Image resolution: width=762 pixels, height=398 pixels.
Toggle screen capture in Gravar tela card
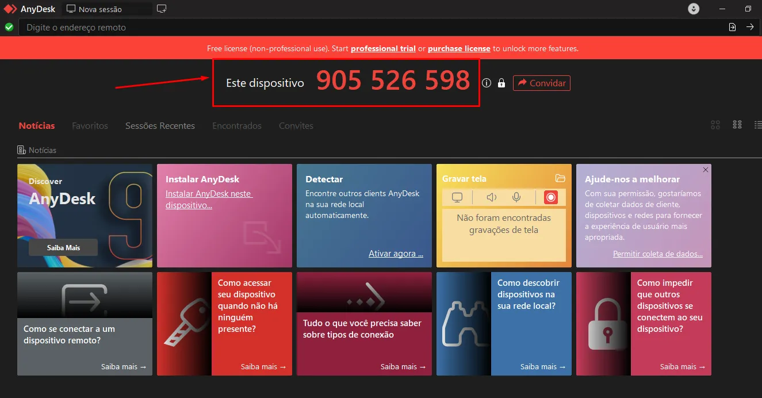(457, 197)
